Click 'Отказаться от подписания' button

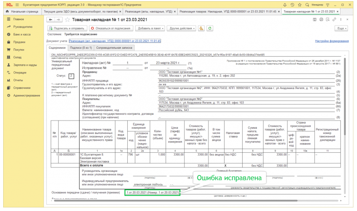pos(111,28)
